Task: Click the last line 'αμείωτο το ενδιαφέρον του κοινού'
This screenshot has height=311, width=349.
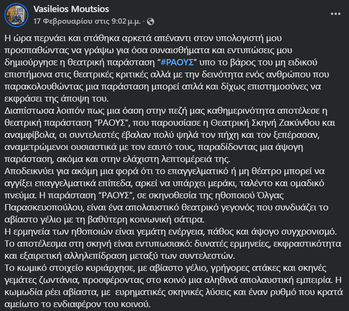Action: 77,304
